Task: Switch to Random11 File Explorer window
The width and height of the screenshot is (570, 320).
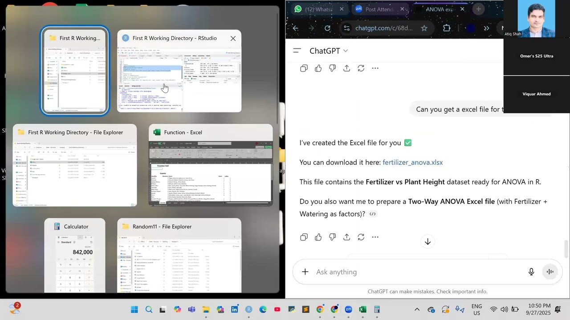Action: [179, 256]
